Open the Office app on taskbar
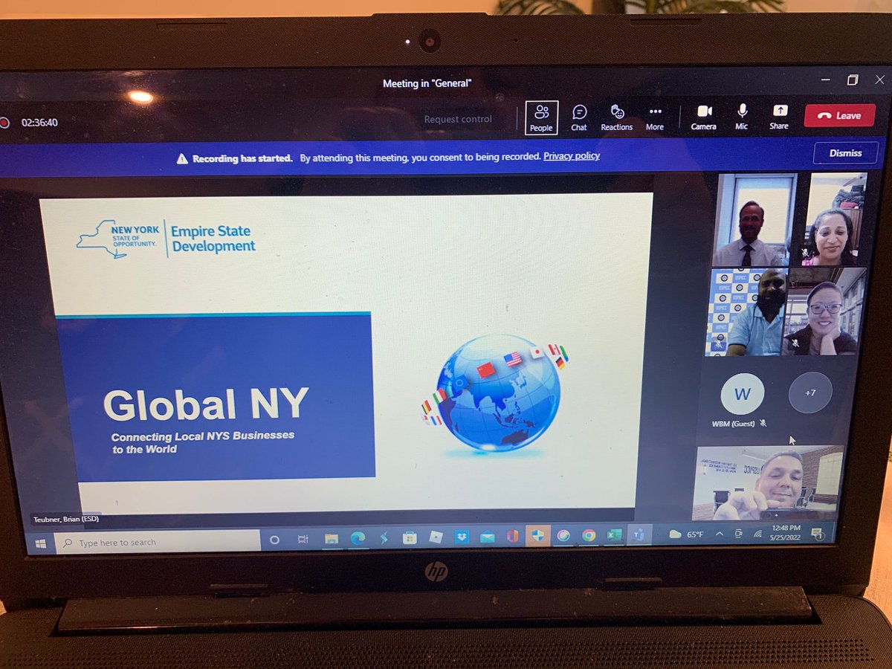 [x=512, y=536]
